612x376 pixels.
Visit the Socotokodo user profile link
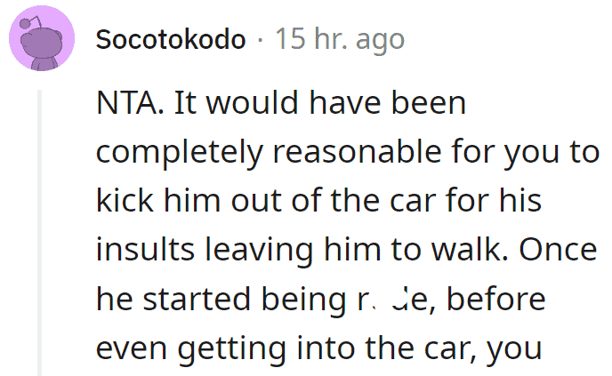(x=171, y=39)
